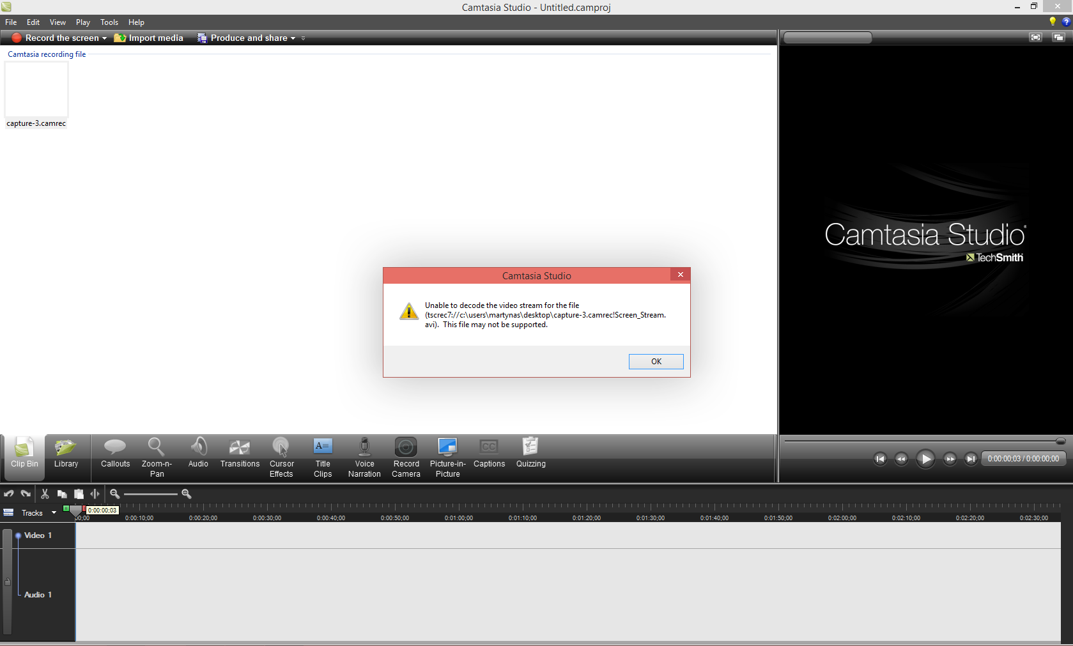The image size is (1073, 646).
Task: Rewind the preview playback
Action: coord(901,459)
